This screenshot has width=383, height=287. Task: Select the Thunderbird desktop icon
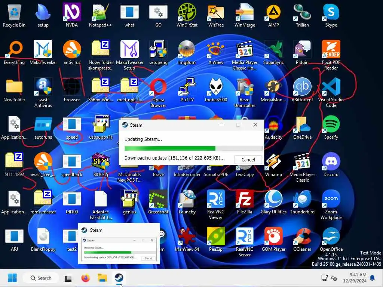click(302, 202)
